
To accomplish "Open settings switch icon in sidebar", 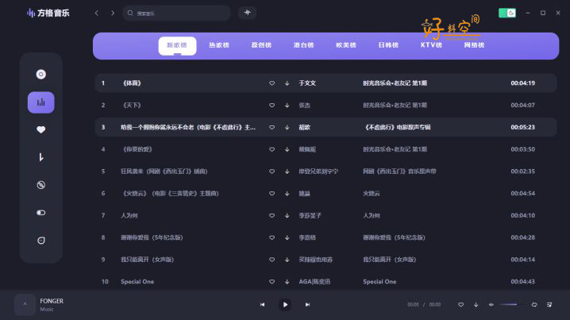I will pos(41,212).
